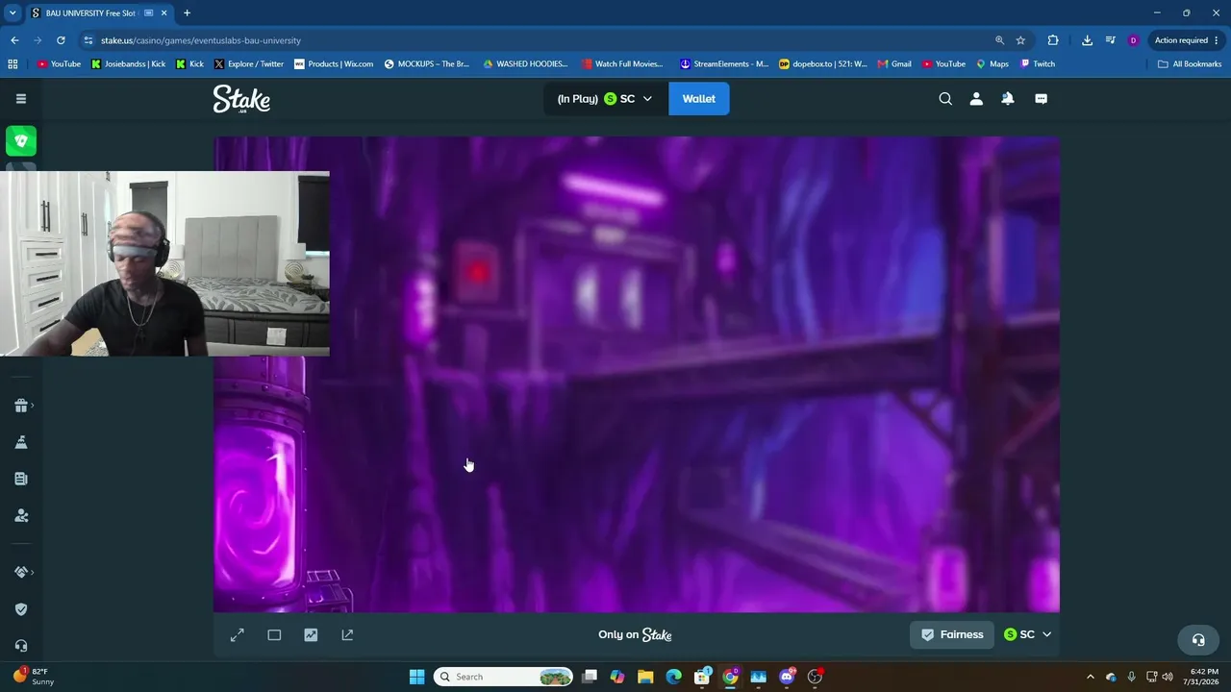Open the zoom magnifier in address bar
Viewport: 1231px width, 692px height.
(999, 40)
